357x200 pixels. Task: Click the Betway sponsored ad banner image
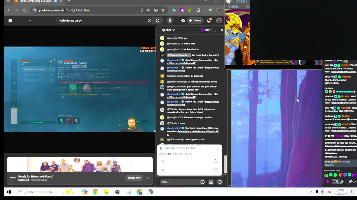pyautogui.click(x=80, y=165)
